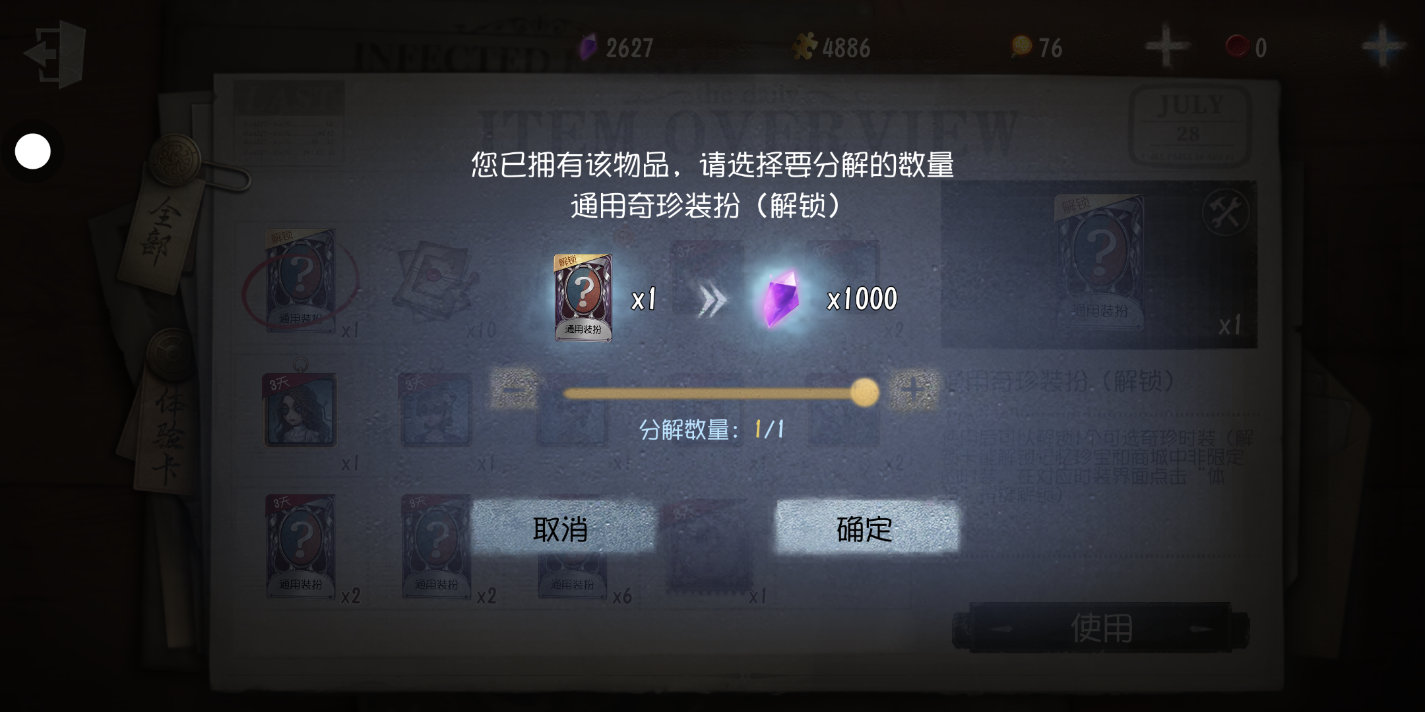The image size is (1425, 712).
Task: Select the circled 解锁 costume card item
Action: tap(300, 281)
